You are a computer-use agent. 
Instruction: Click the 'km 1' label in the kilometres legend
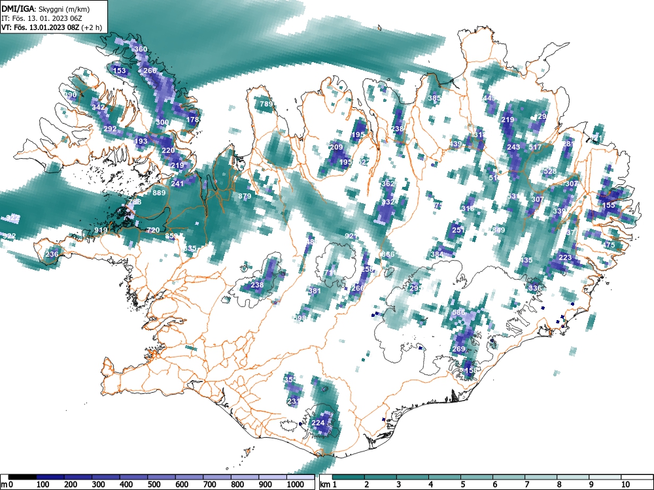pos(328,485)
